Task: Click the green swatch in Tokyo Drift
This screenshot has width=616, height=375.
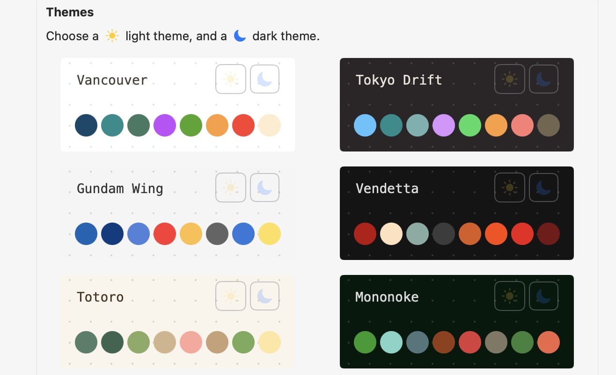Action: pyautogui.click(x=470, y=125)
